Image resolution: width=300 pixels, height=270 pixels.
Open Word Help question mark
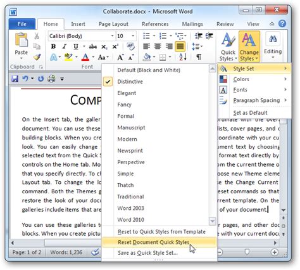click(x=282, y=23)
